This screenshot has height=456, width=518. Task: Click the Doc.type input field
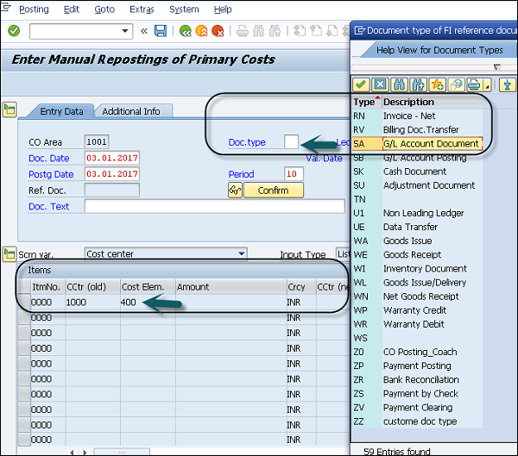point(292,141)
